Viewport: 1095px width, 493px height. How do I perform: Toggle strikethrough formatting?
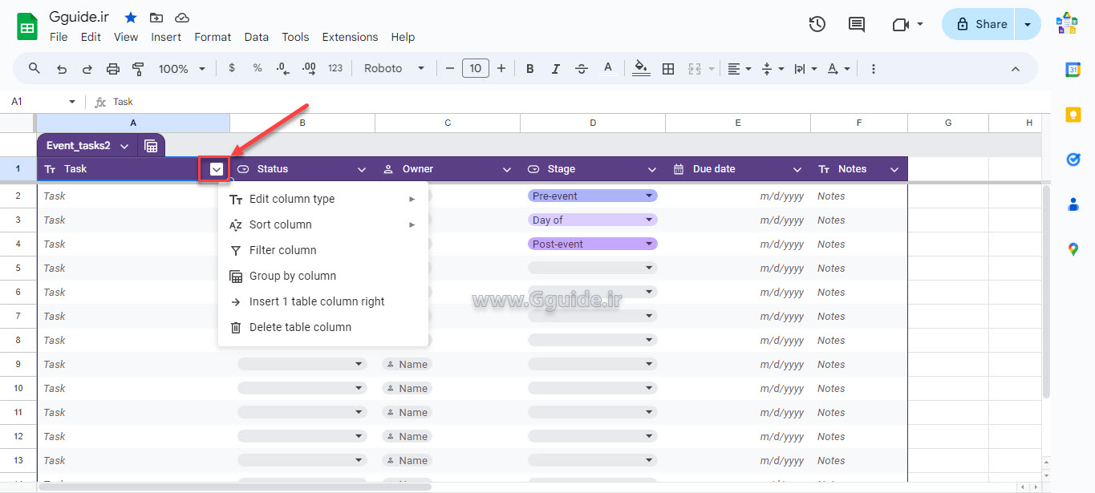coord(581,68)
